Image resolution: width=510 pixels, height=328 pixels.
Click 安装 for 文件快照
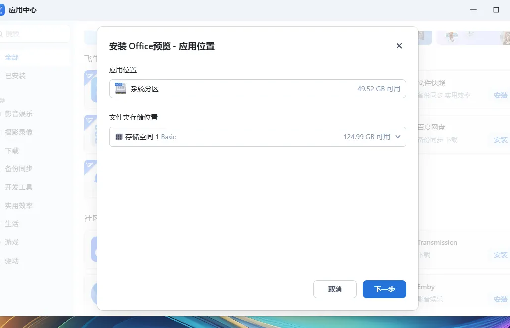tap(500, 95)
